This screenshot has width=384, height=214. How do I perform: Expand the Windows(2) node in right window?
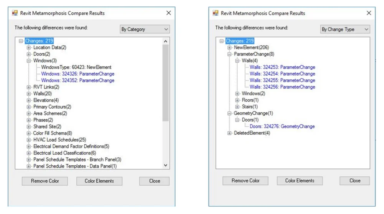pyautogui.click(x=237, y=94)
